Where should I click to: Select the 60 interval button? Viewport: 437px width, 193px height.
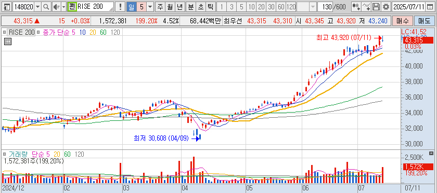pyautogui.click(x=281, y=7)
